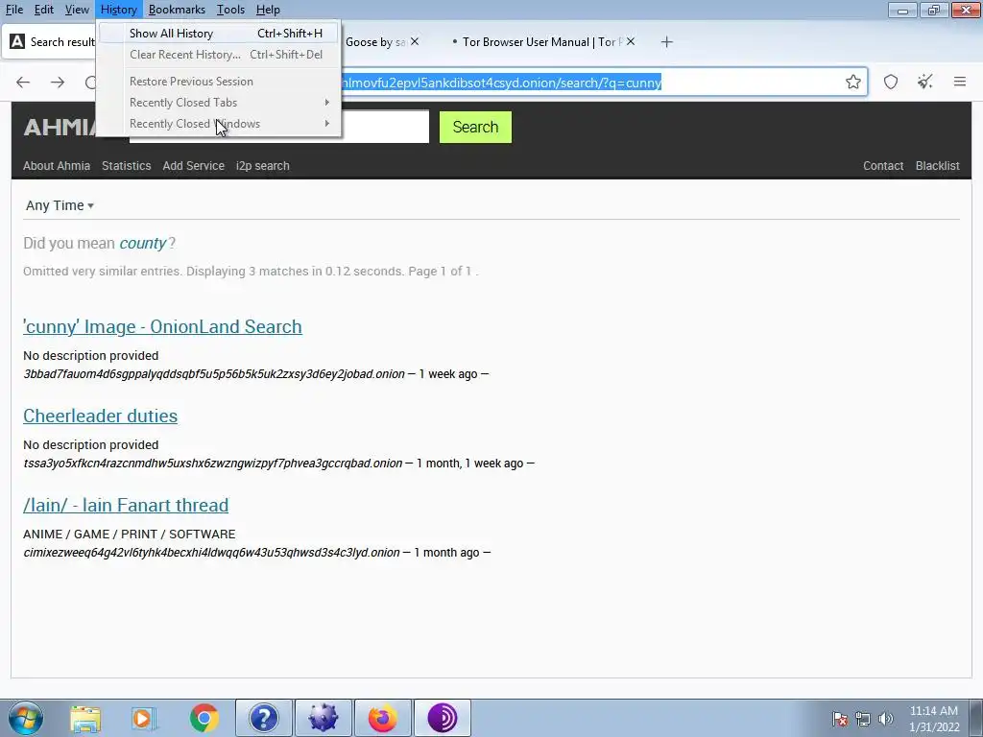
Task: Click the Ahmia search text field
Action: tap(385, 128)
